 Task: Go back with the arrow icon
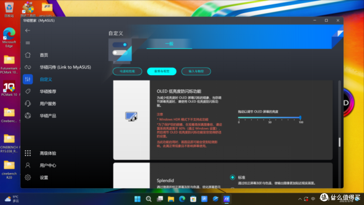(x=28, y=30)
